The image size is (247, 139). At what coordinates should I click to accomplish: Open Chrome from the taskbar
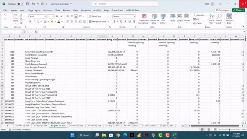(118, 135)
